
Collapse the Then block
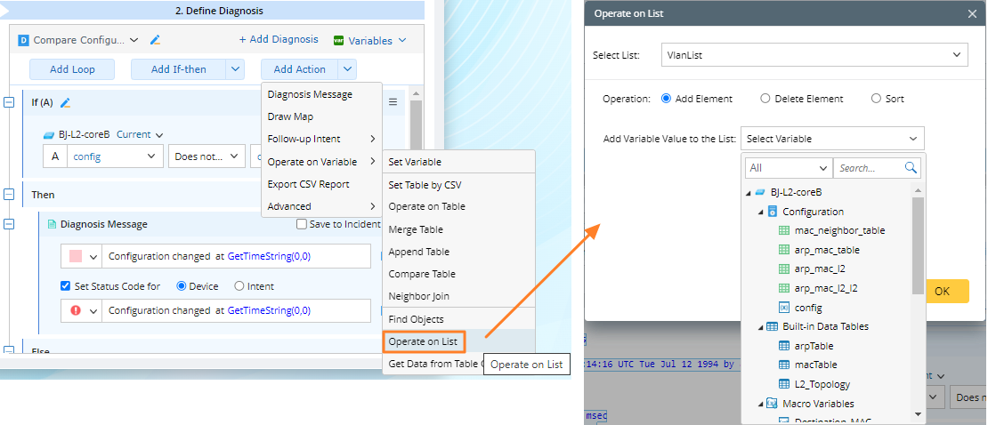tap(10, 195)
